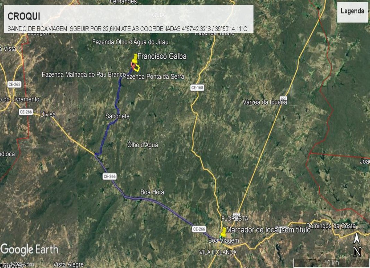Click the Boa Hora place label
The height and width of the screenshot is (268, 370).
(152, 192)
